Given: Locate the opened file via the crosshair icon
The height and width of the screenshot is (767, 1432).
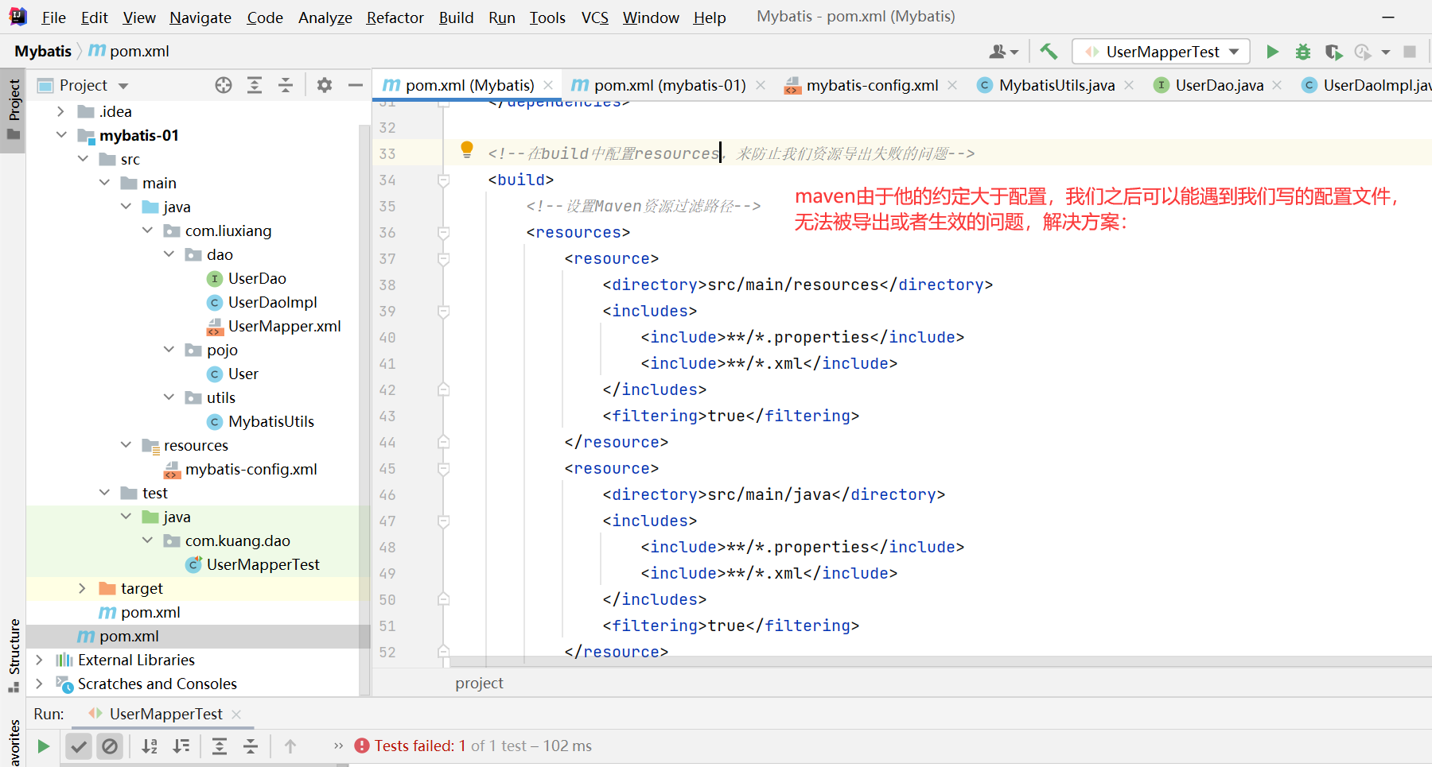Looking at the screenshot, I should (x=224, y=85).
